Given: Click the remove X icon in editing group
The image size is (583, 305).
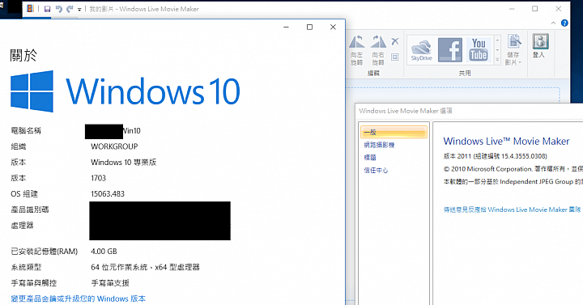Looking at the screenshot, I should (395, 41).
